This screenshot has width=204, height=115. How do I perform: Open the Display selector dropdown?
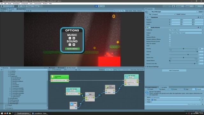[x=4, y=11]
